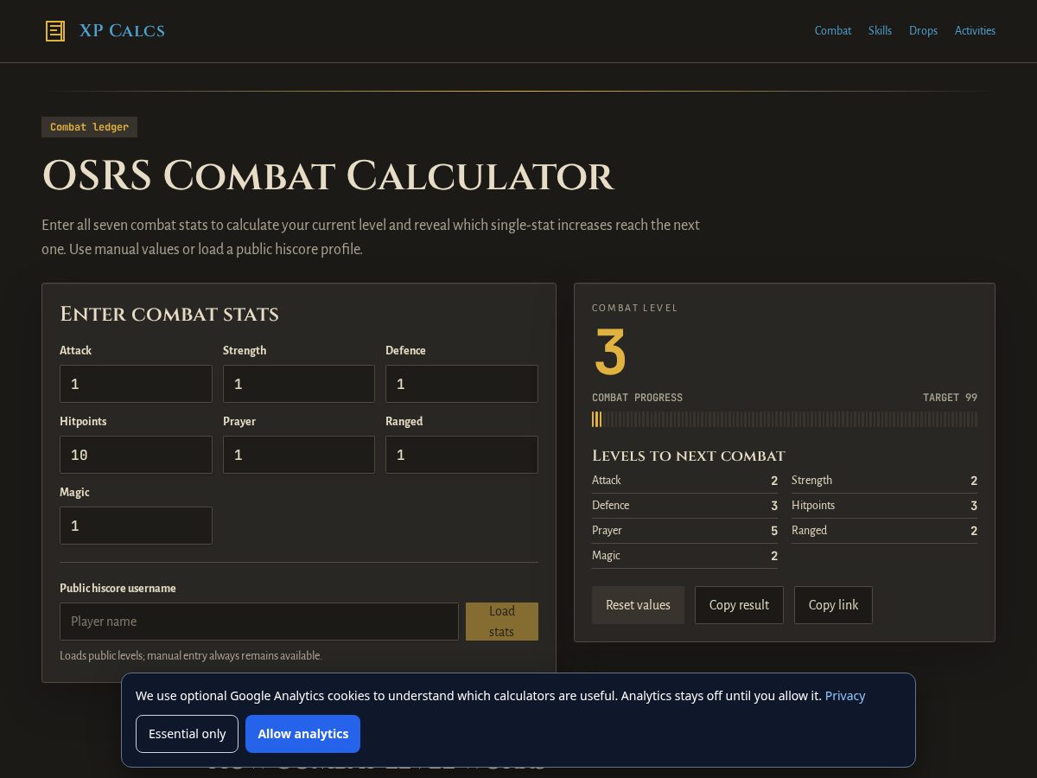Focus the Attack level input
The height and width of the screenshot is (778, 1037).
pyautogui.click(x=136, y=384)
